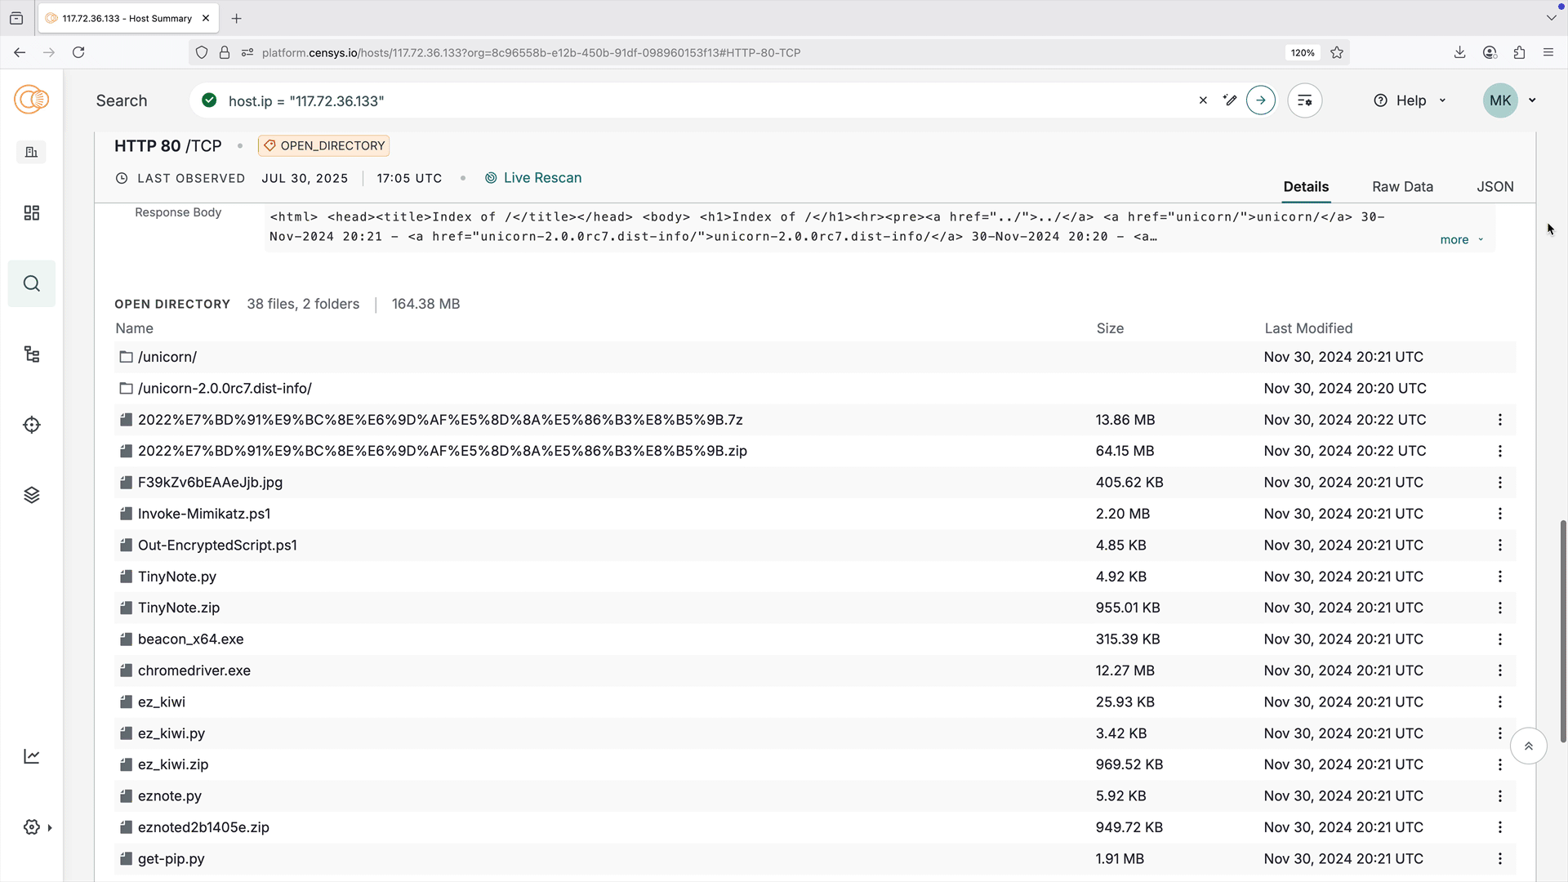Screen dimensions: 1568x882
Task: Select the Search magnifier sidebar icon
Action: point(31,283)
